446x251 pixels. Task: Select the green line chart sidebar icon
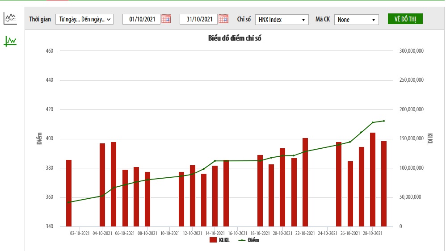[x=10, y=41]
